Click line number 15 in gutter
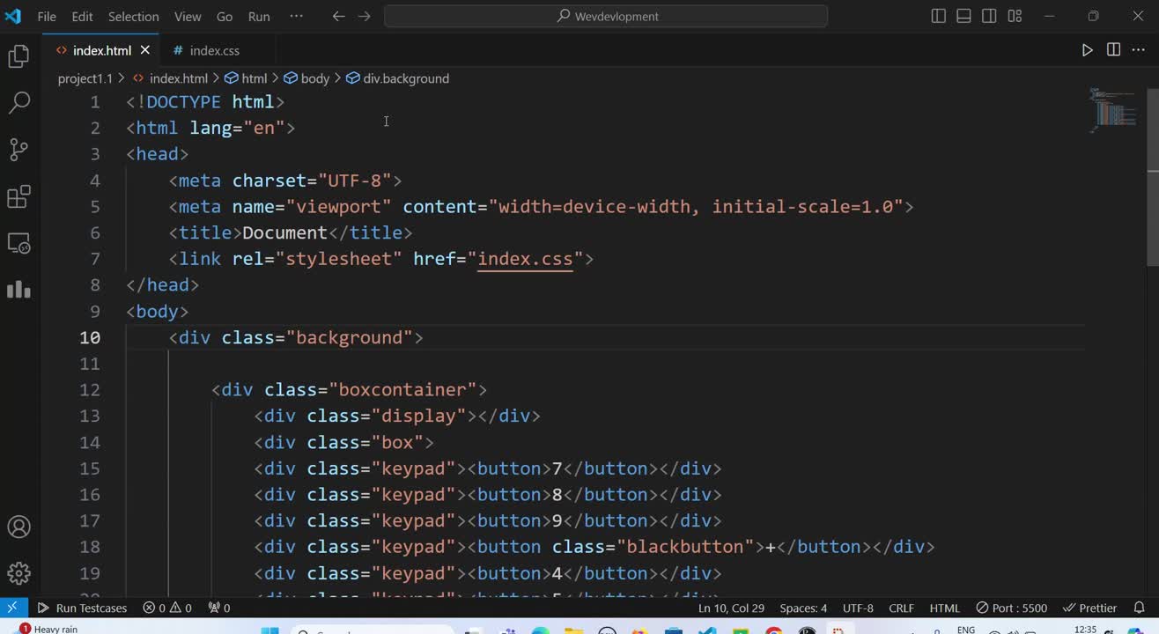This screenshot has height=634, width=1159. pos(90,468)
